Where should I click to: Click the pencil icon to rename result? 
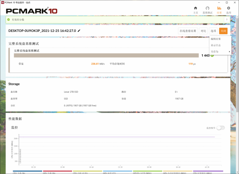click(79, 31)
